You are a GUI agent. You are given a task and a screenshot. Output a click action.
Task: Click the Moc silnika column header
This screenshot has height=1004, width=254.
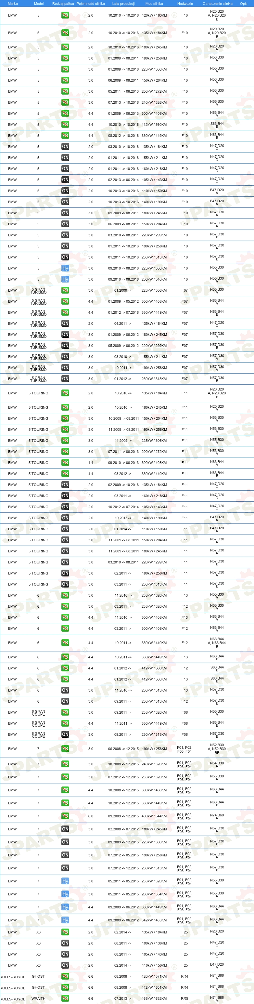[154, 4]
